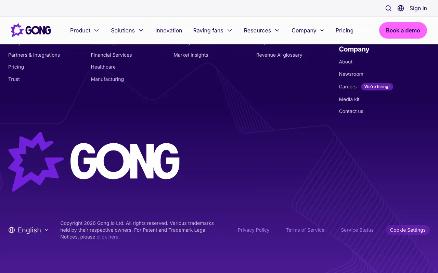Open the Product nav item
The width and height of the screenshot is (438, 273).
(x=80, y=30)
